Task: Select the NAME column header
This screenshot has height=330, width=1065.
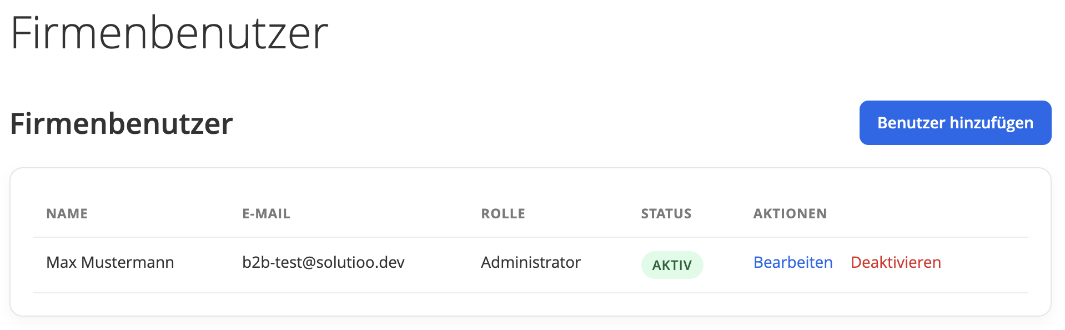Action: [67, 214]
